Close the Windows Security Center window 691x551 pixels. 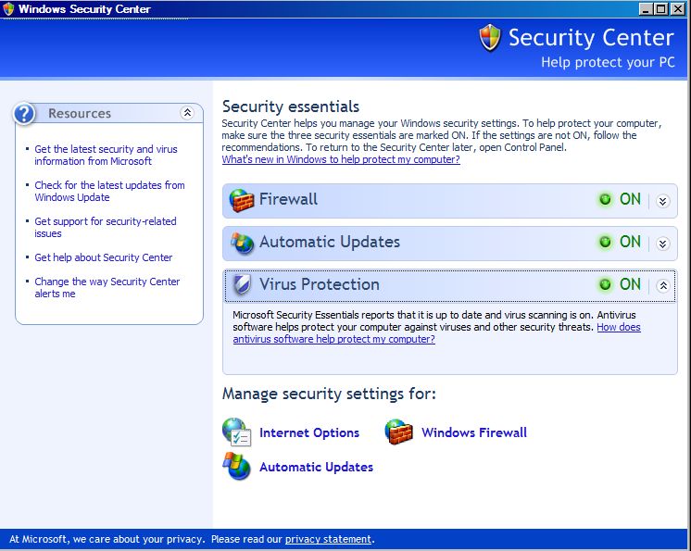pyautogui.click(x=677, y=9)
